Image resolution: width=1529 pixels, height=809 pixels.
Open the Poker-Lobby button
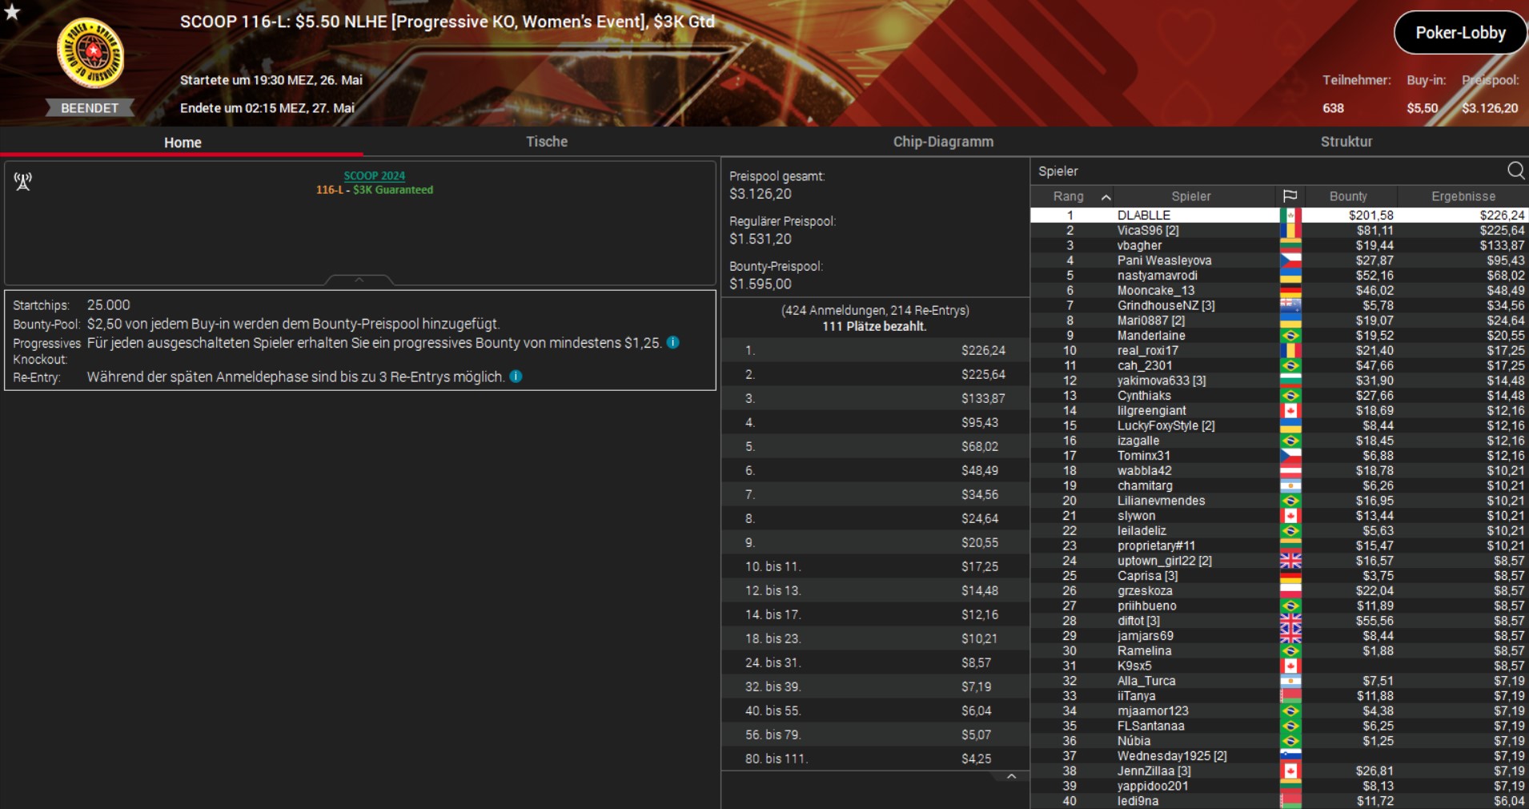[1460, 33]
